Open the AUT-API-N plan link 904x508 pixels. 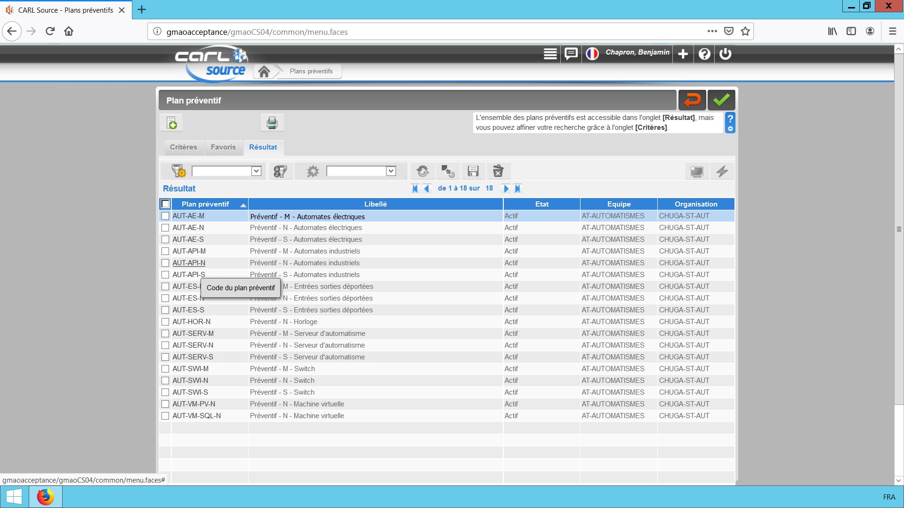[x=189, y=263]
